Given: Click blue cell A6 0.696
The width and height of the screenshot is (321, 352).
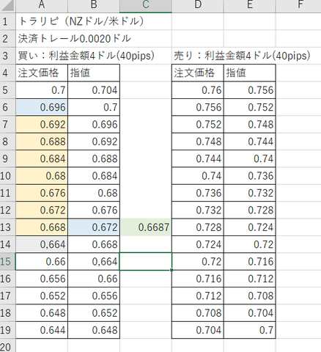Looking at the screenshot, I should [42, 107].
